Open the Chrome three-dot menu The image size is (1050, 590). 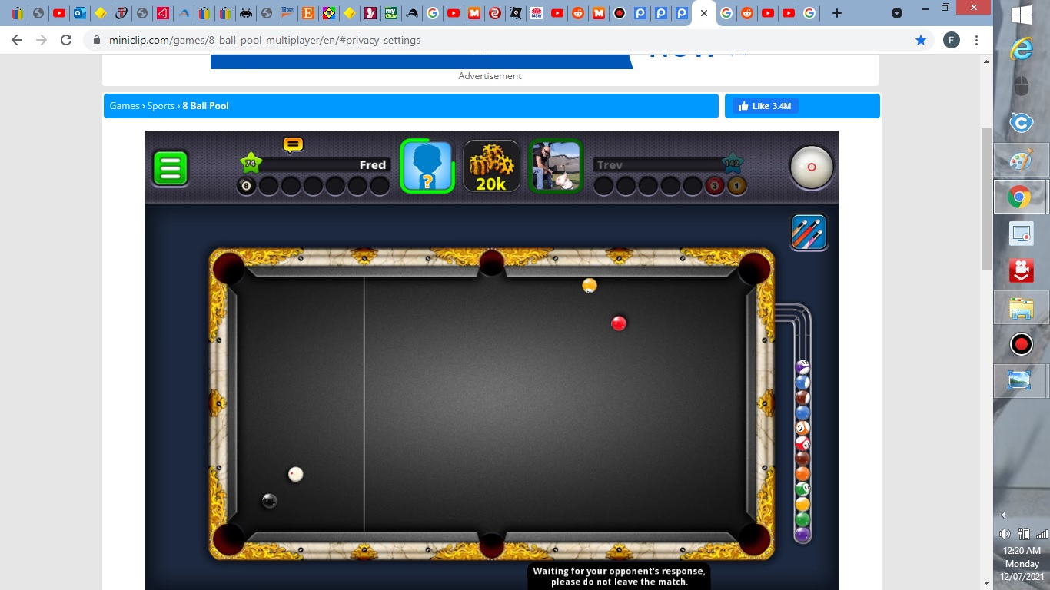click(976, 40)
